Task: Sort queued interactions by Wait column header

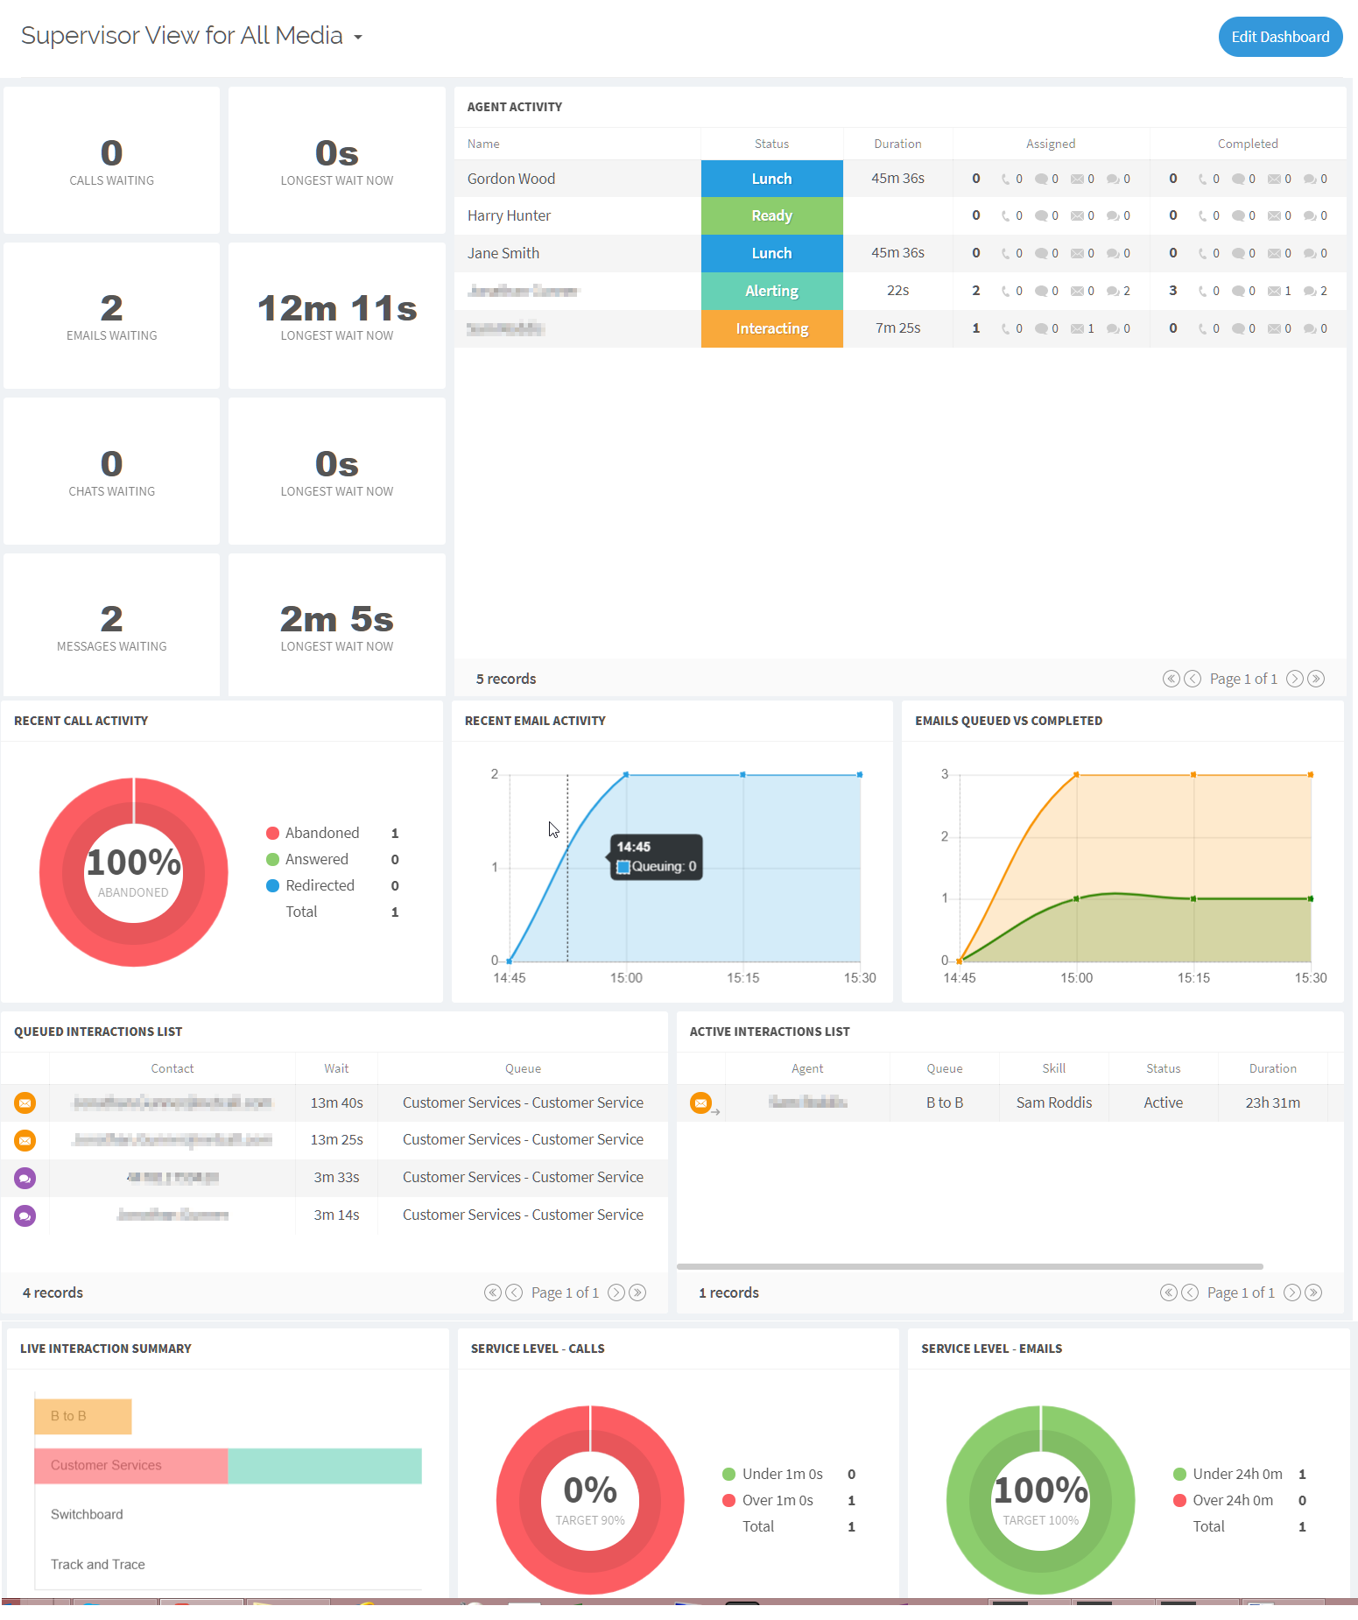Action: coord(336,1068)
